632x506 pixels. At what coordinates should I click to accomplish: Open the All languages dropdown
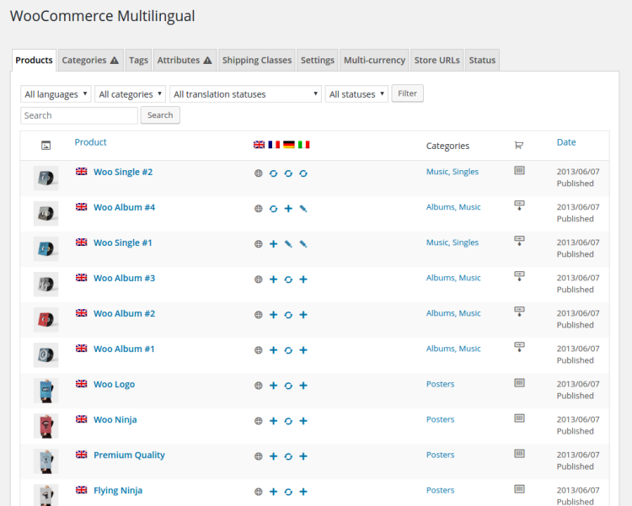(56, 94)
